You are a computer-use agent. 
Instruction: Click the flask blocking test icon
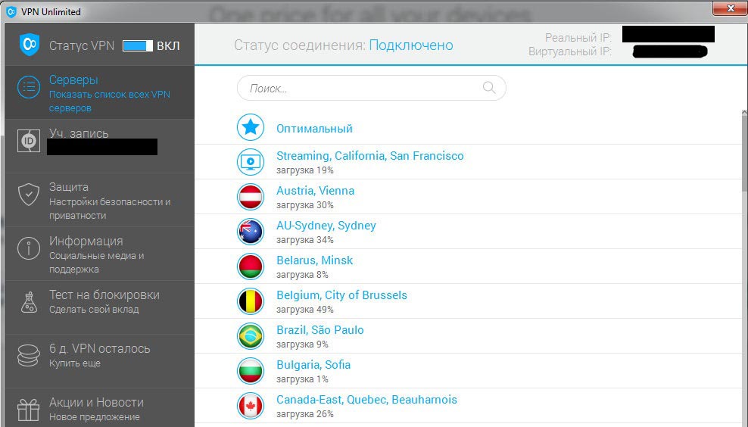(x=29, y=301)
